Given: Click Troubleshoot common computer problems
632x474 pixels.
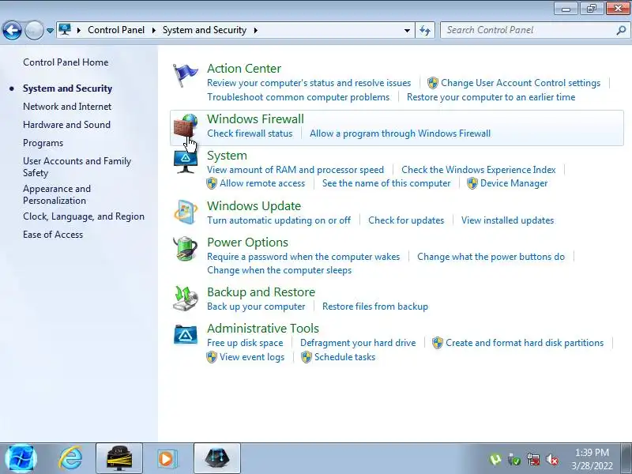Looking at the screenshot, I should click(299, 97).
